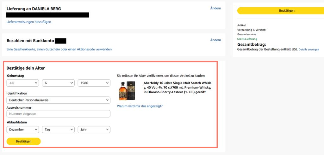Viewport: 324px width, 155px height.
Task: Open the birth year dropdown showing 1986
Action: pyautogui.click(x=94, y=83)
